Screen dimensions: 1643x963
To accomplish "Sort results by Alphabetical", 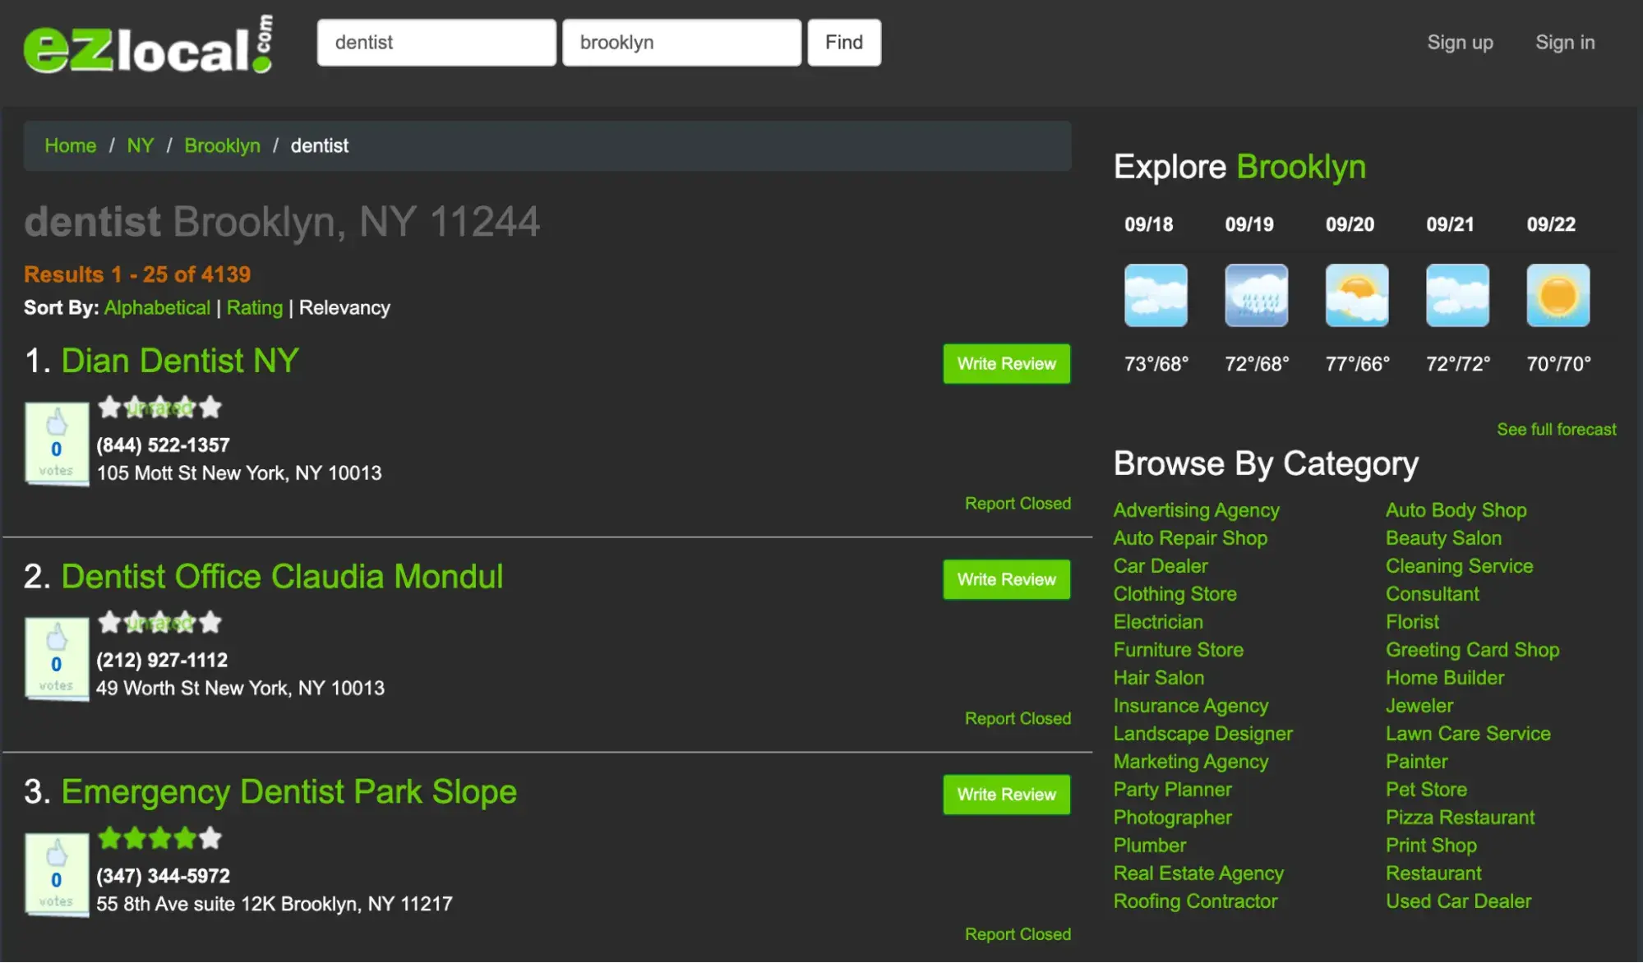I will point(157,308).
